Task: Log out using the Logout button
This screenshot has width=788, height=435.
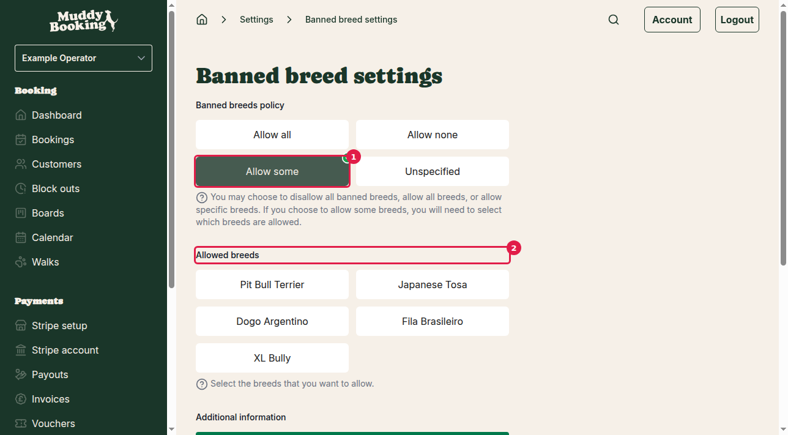Action: pyautogui.click(x=737, y=19)
